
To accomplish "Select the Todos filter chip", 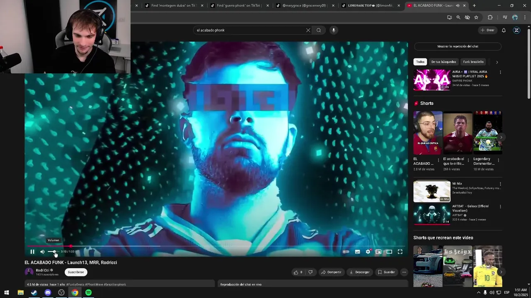I will click(x=420, y=62).
